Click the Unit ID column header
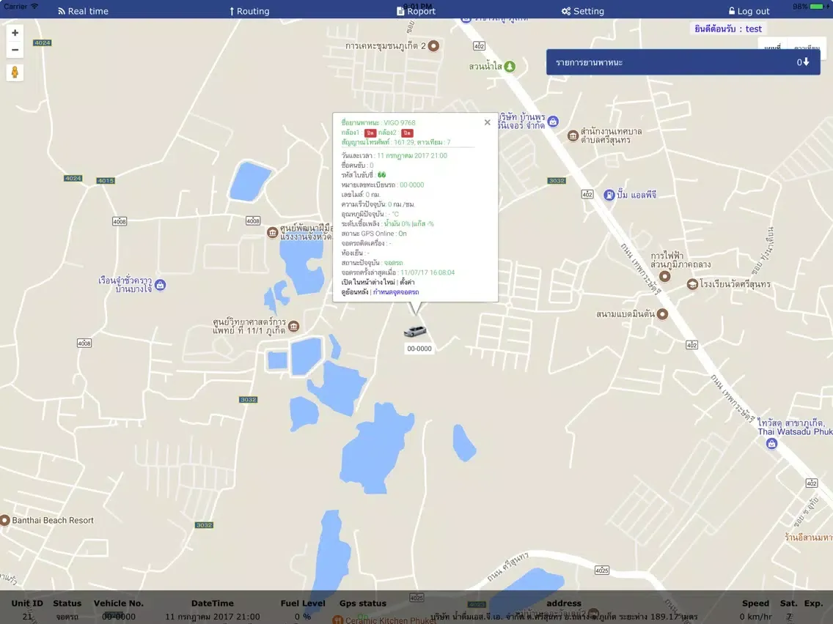 pyautogui.click(x=27, y=603)
